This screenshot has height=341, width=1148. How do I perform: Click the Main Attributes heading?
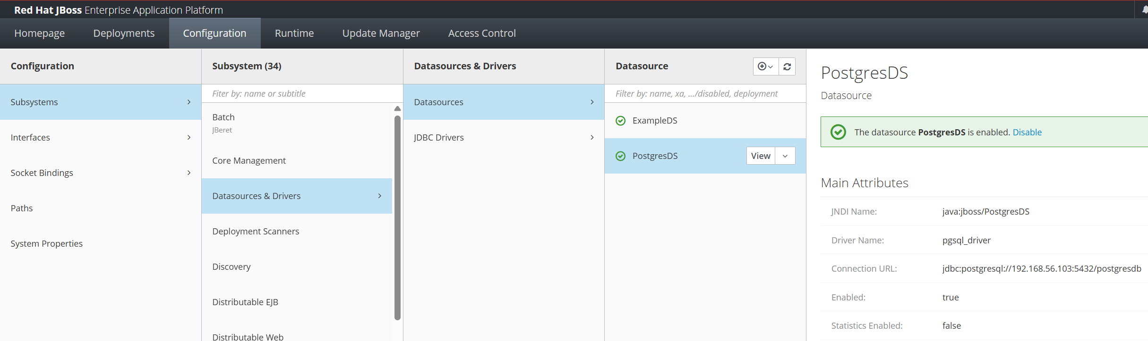click(865, 183)
